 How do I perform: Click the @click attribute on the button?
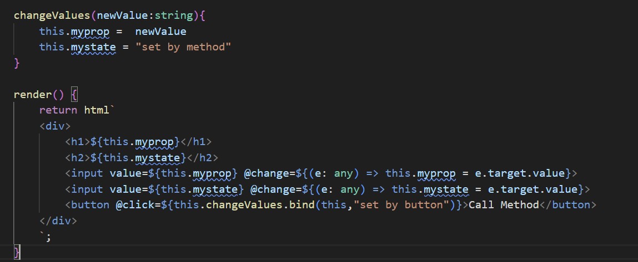135,205
